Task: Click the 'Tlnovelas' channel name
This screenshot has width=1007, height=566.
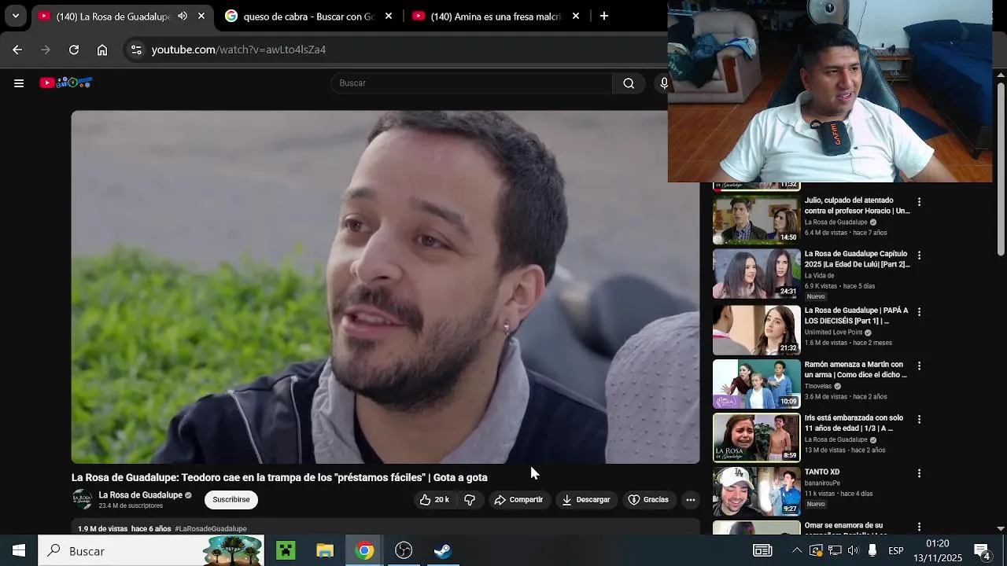Action: (x=817, y=386)
